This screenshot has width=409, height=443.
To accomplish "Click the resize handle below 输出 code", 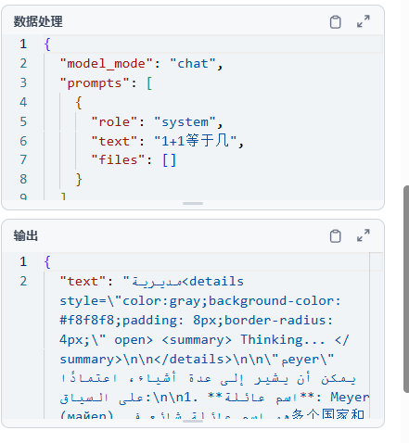I will (193, 421).
